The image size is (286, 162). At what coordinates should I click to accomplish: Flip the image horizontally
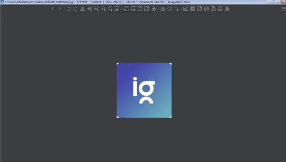[83, 9]
